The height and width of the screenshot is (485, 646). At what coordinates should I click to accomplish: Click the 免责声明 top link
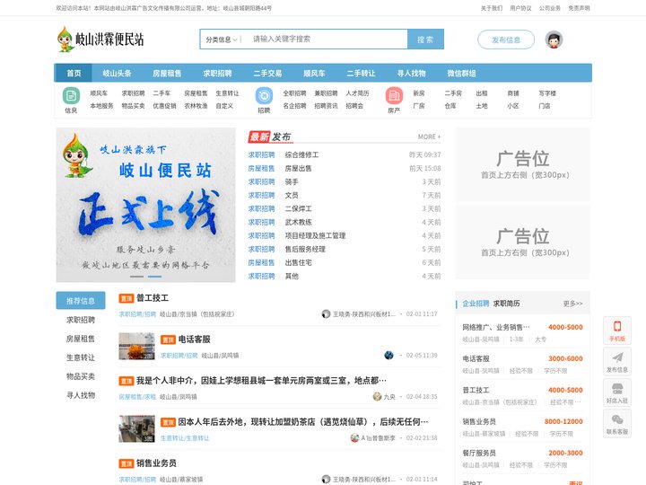pyautogui.click(x=579, y=8)
